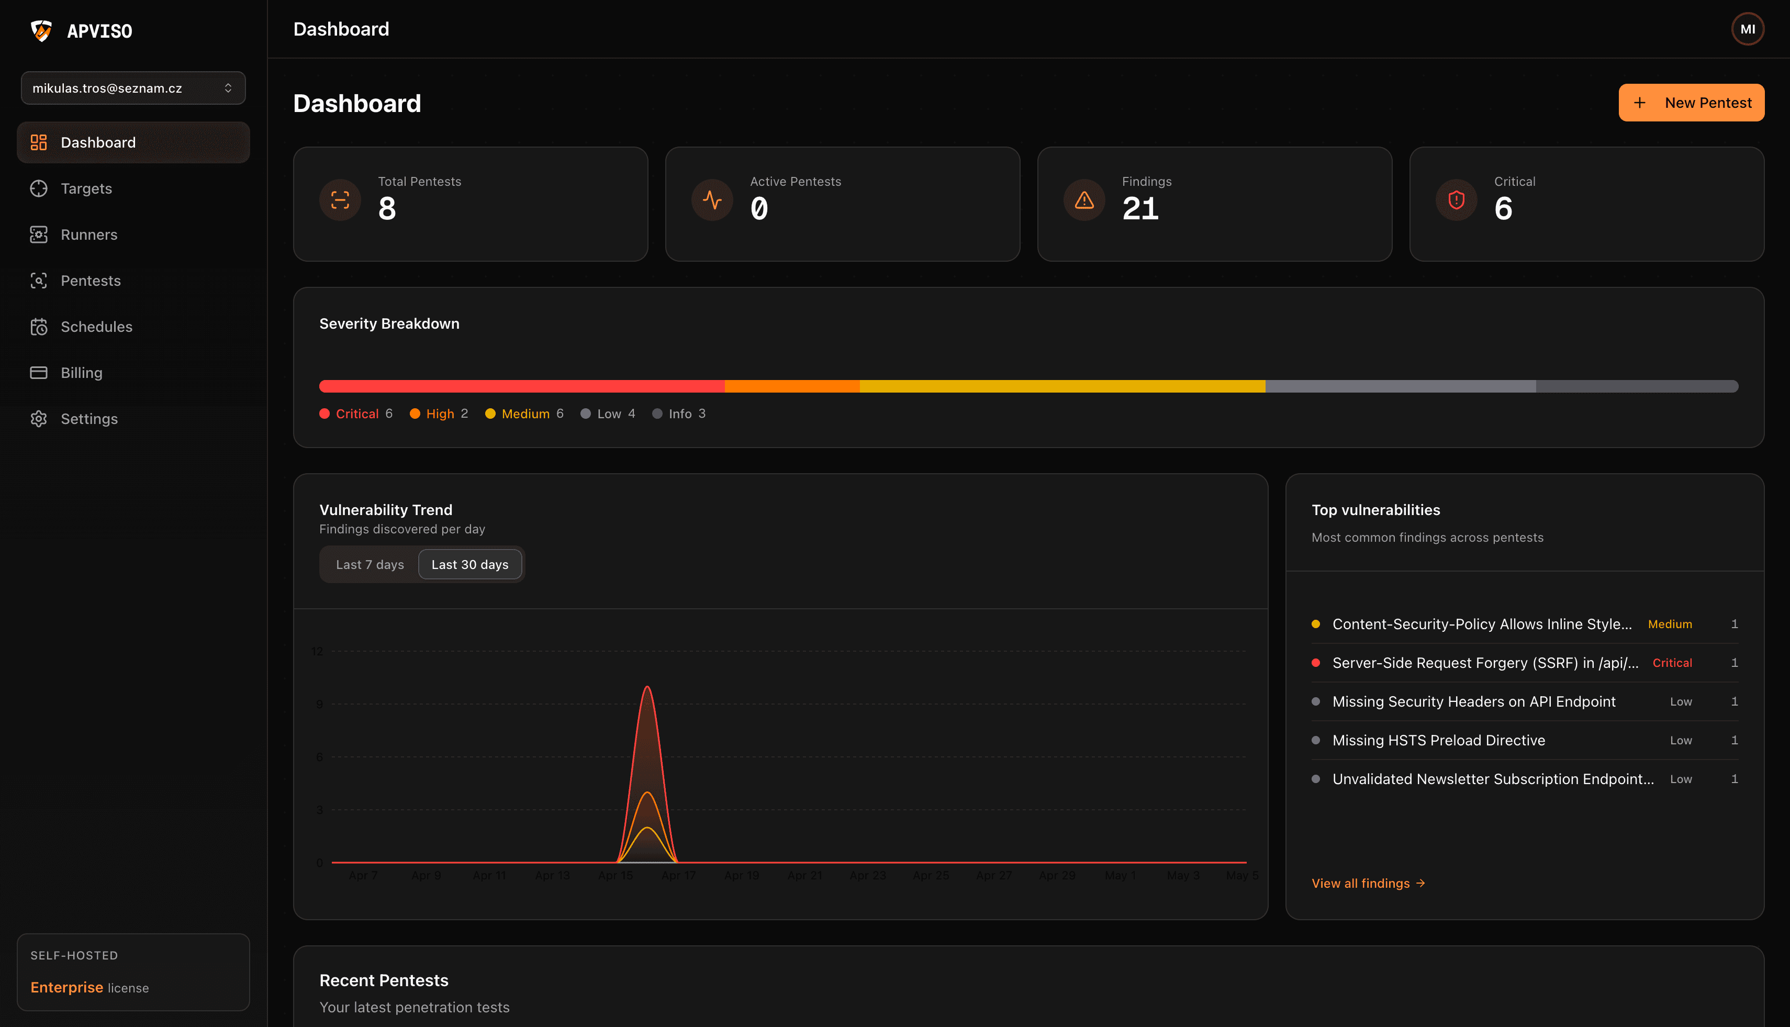
Task: Click the Severity Breakdown heading
Action: tap(389, 324)
